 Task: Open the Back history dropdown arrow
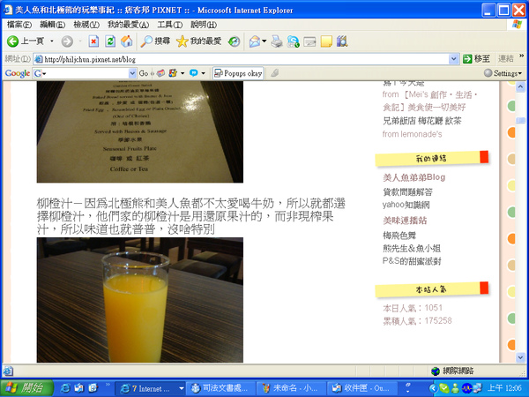tap(52, 41)
